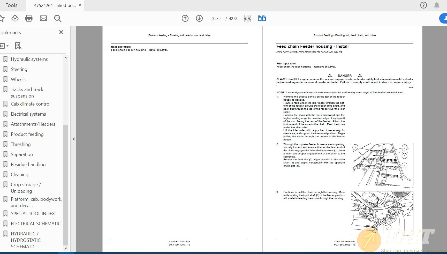Click the Feed chain Feeder housing - Remove (60.105) link
The width and height of the screenshot is (447, 254).
306,67
